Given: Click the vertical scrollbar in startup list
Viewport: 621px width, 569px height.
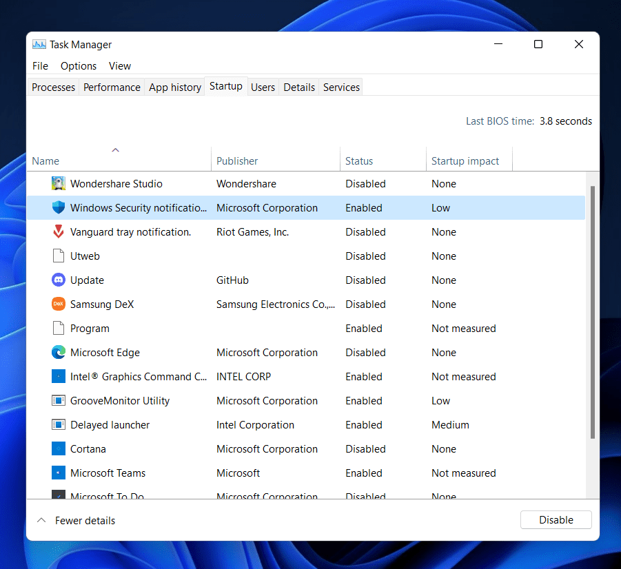Looking at the screenshot, I should pyautogui.click(x=592, y=310).
